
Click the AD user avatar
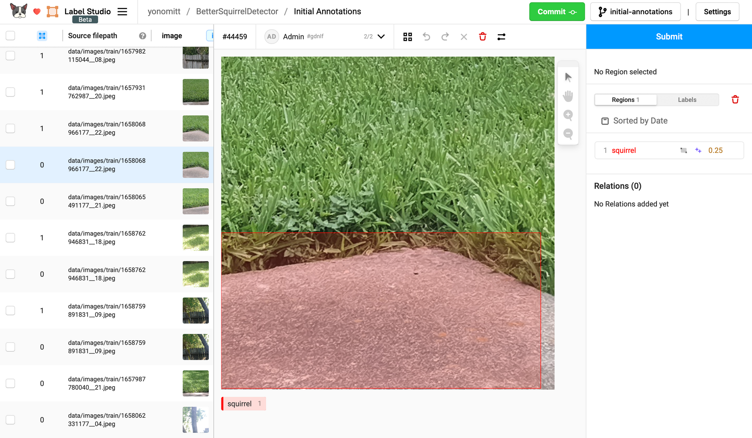click(271, 36)
